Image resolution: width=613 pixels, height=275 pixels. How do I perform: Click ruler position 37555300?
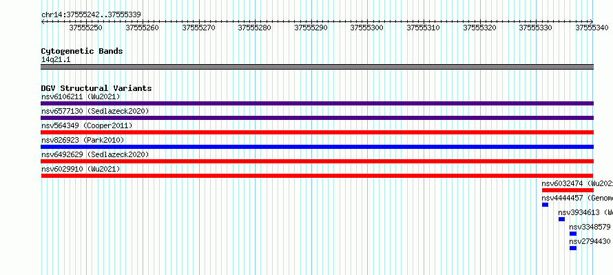tap(367, 28)
